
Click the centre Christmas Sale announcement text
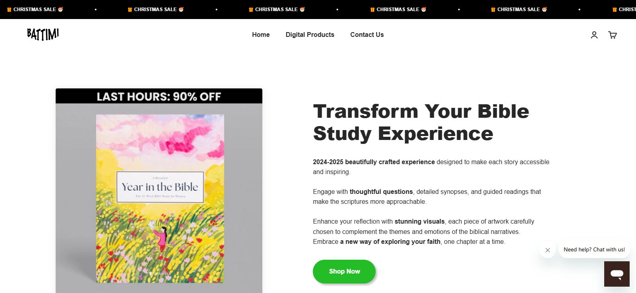click(276, 10)
